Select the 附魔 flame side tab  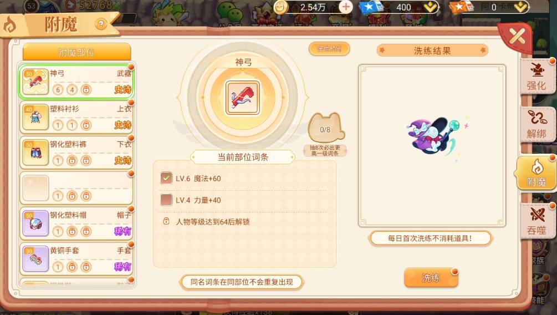[x=536, y=174]
